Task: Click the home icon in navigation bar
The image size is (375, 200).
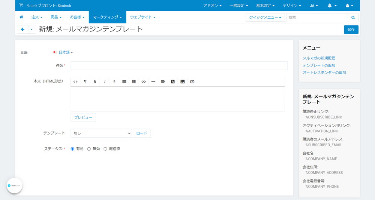Action: (21, 17)
